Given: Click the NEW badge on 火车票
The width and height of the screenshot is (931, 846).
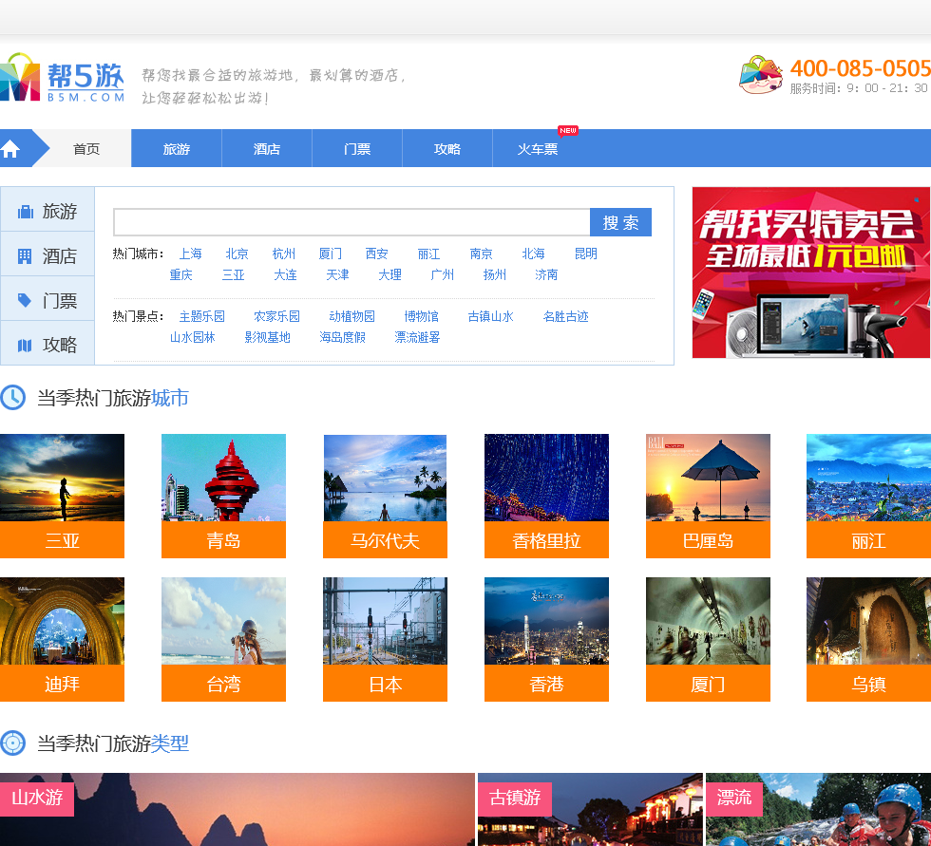Looking at the screenshot, I should 568,130.
